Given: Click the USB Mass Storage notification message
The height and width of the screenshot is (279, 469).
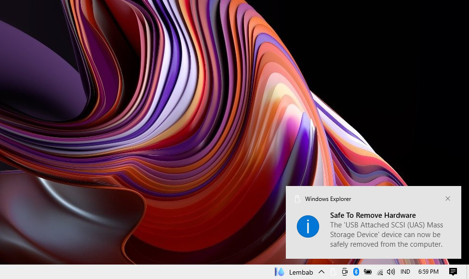Looking at the screenshot, I should (386, 235).
